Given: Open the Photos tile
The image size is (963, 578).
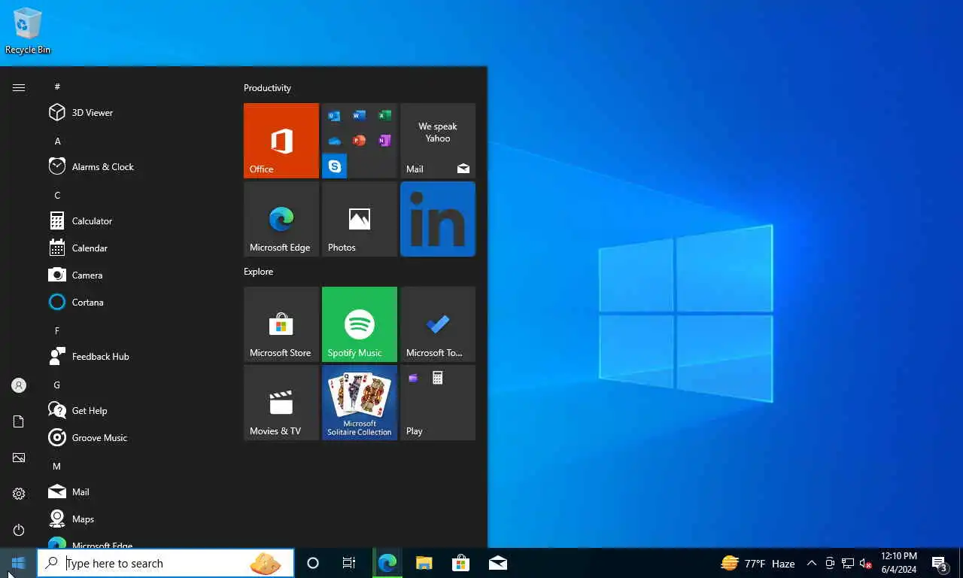Looking at the screenshot, I should tap(360, 219).
